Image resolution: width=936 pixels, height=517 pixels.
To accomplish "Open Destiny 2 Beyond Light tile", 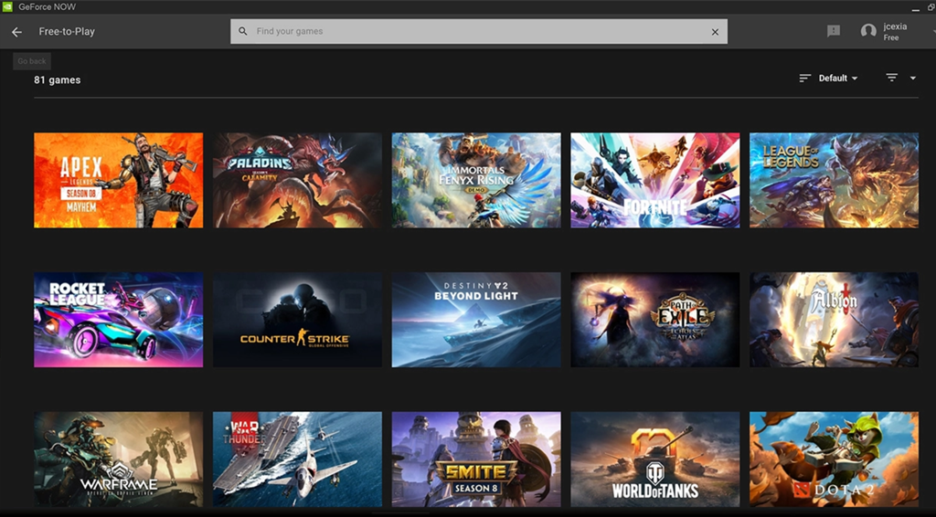I will click(476, 320).
